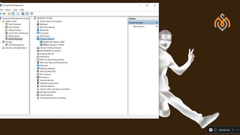The image size is (240, 135).
Task: Expand the Keyboards category arrow
Action: [35, 57]
